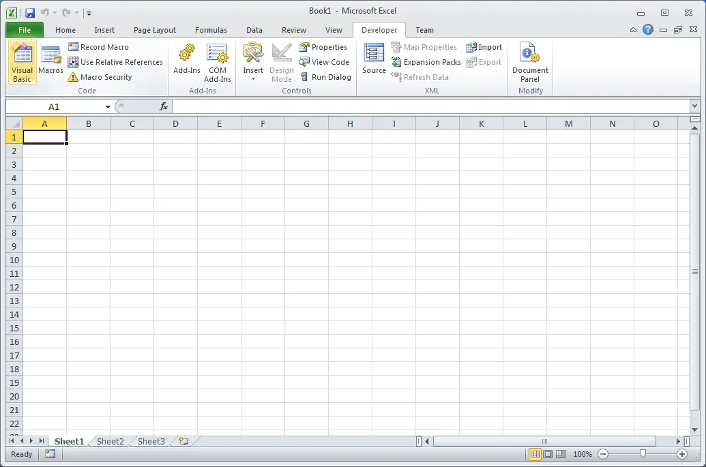Open XML Expansion Packs

tap(426, 62)
